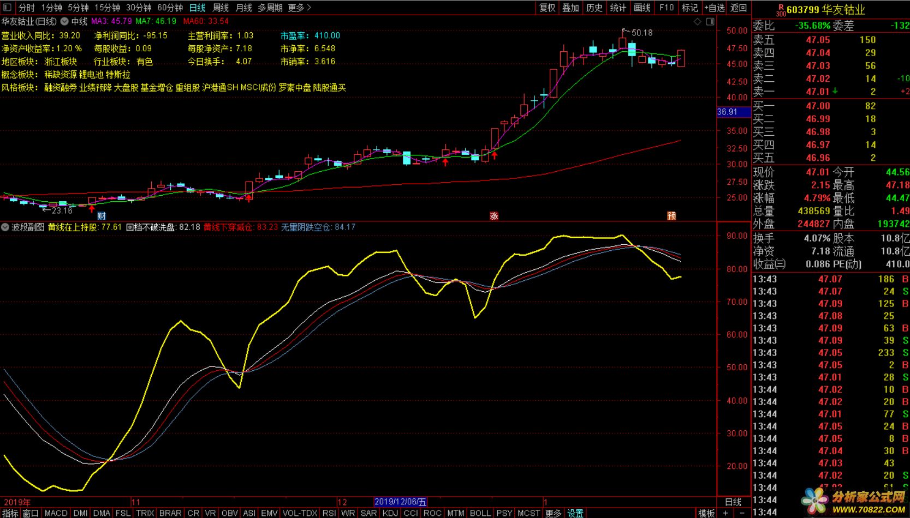
Task: Click the 复权 button
Action: (x=547, y=8)
